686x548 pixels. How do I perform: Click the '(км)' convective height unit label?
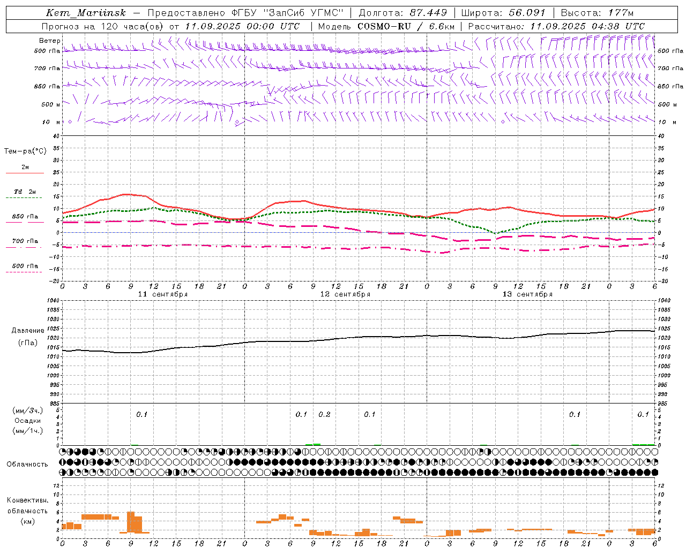pos(27,521)
